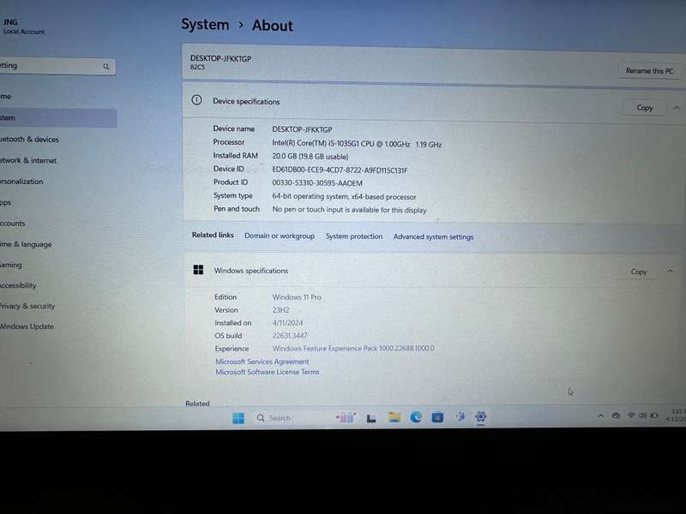Screen dimensions: 686x514
Task: Open Gaming settings
Action: [57, 265]
